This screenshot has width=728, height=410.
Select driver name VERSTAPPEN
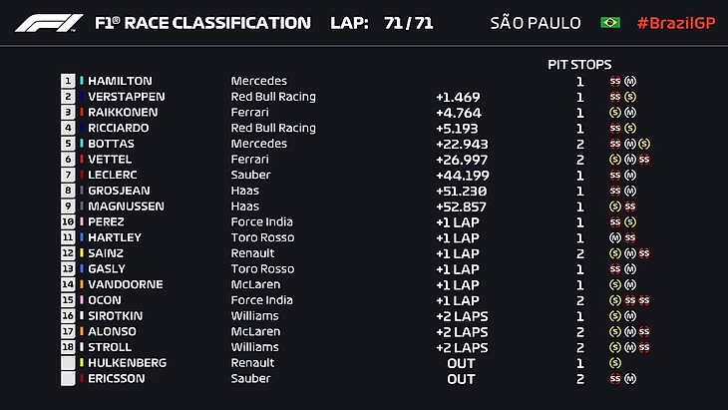[127, 97]
